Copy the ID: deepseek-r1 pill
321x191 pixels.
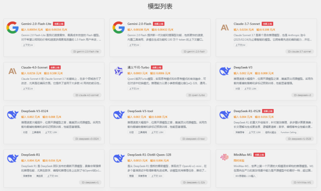click(90, 183)
